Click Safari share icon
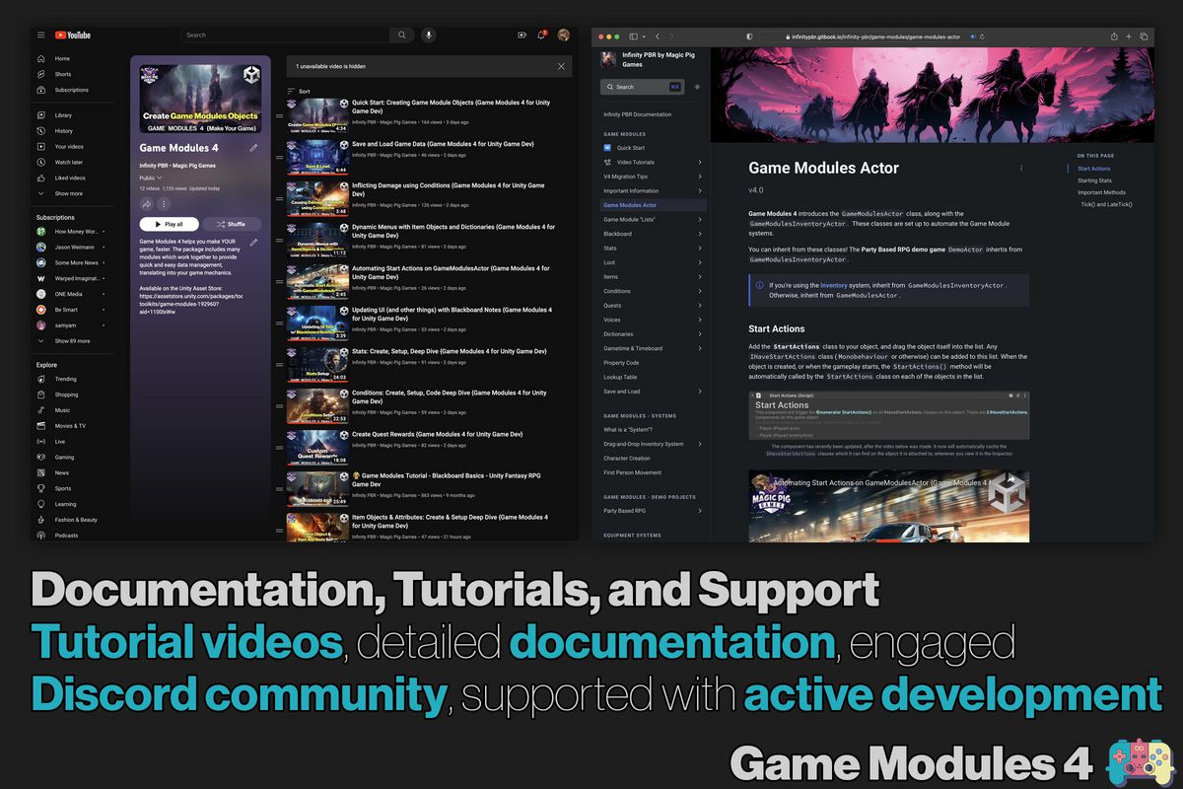This screenshot has height=789, width=1183. pos(1114,36)
